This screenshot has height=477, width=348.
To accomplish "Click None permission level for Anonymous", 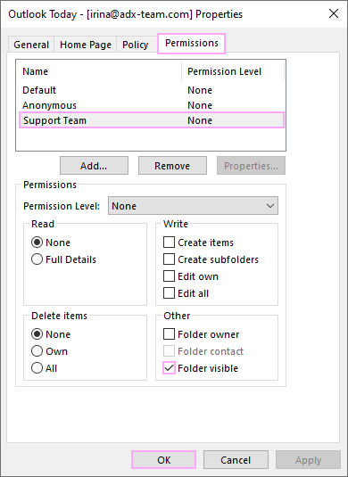I will click(x=200, y=105).
